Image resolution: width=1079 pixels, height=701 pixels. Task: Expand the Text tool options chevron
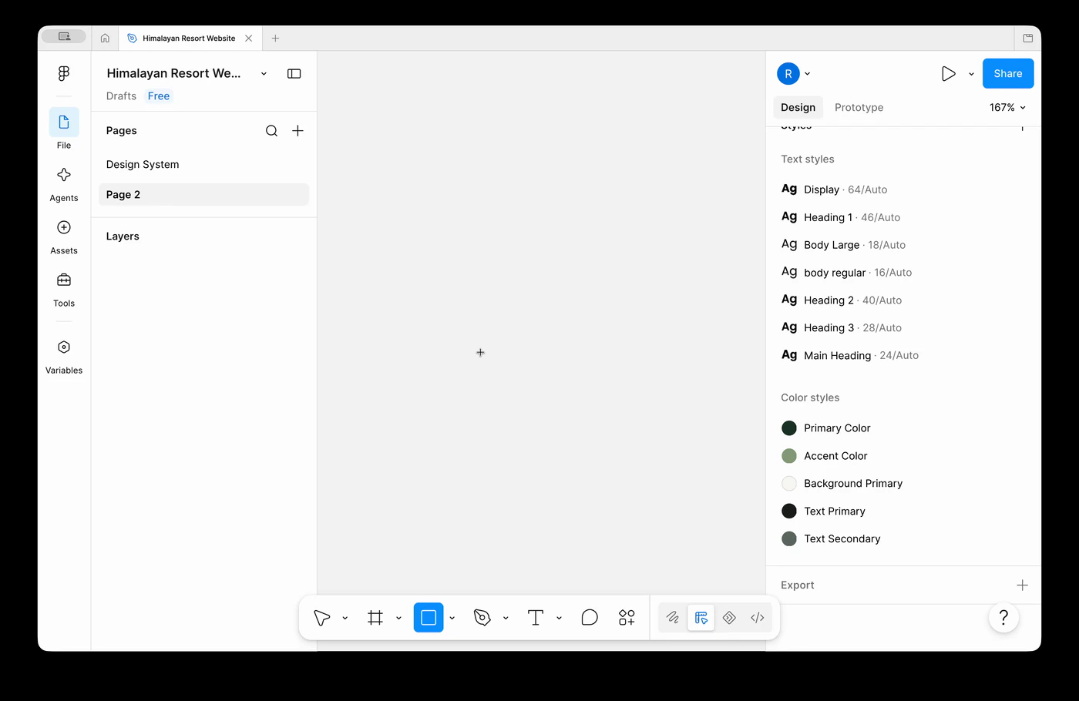point(559,618)
